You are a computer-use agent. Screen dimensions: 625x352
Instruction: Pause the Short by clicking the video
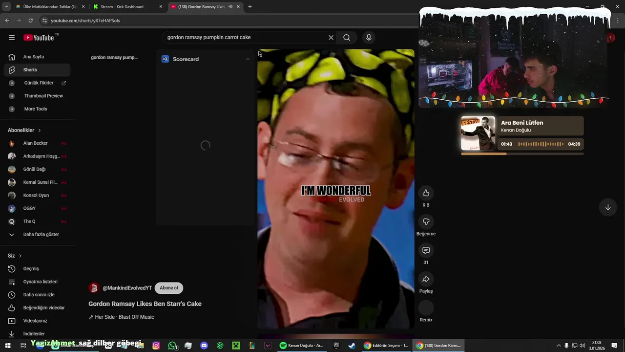(335, 189)
